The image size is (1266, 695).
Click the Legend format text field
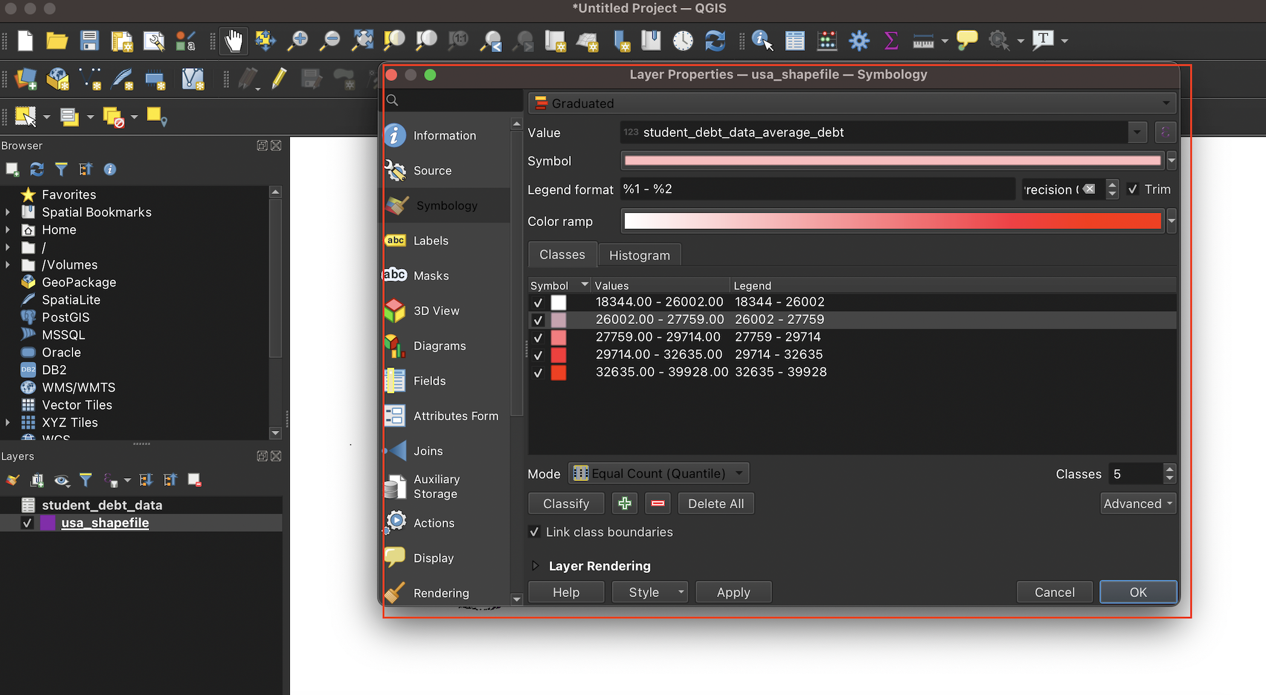tap(818, 189)
